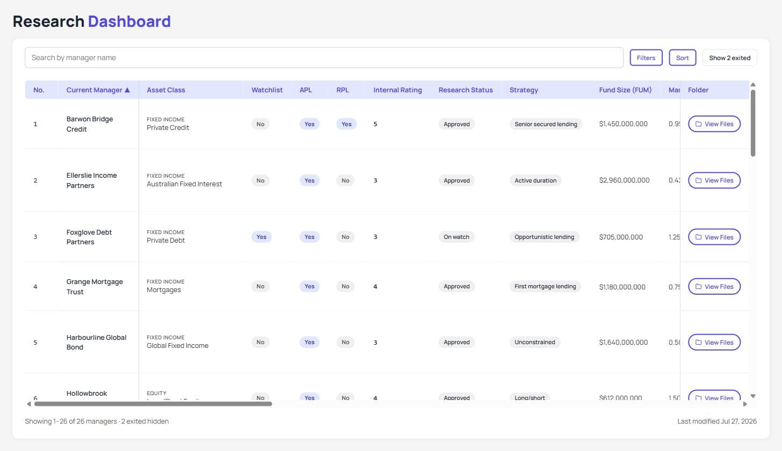The width and height of the screenshot is (782, 451).
Task: Click the horizontal scrollbar thumb
Action: pos(153,404)
